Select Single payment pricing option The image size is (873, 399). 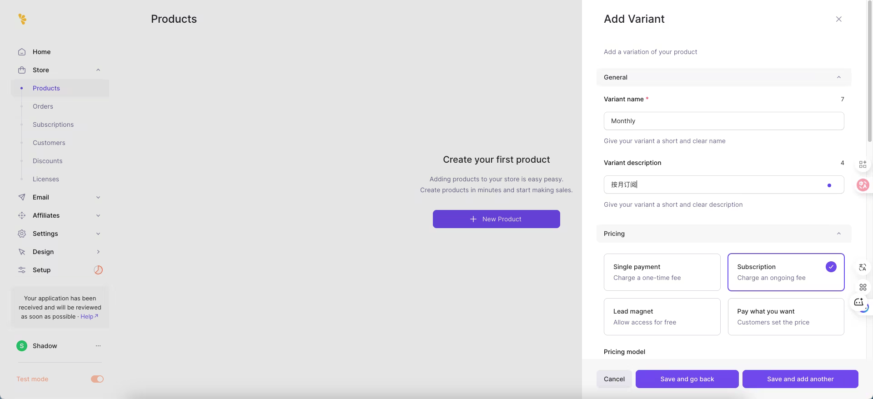pyautogui.click(x=662, y=272)
